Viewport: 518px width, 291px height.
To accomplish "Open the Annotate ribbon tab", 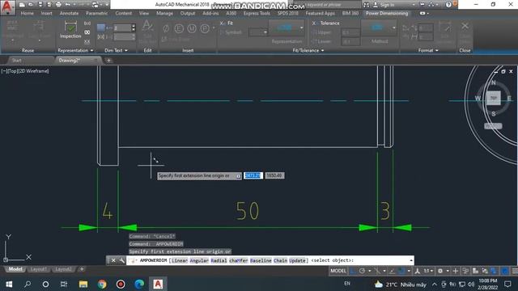I will (x=69, y=14).
